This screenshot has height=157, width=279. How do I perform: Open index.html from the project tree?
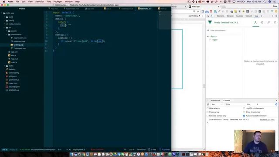13,83
